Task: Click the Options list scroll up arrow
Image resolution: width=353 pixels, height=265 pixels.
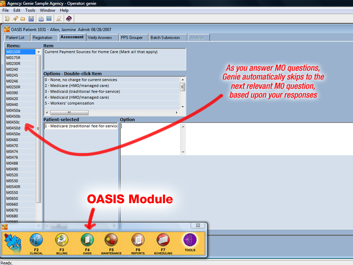Action: (183, 80)
